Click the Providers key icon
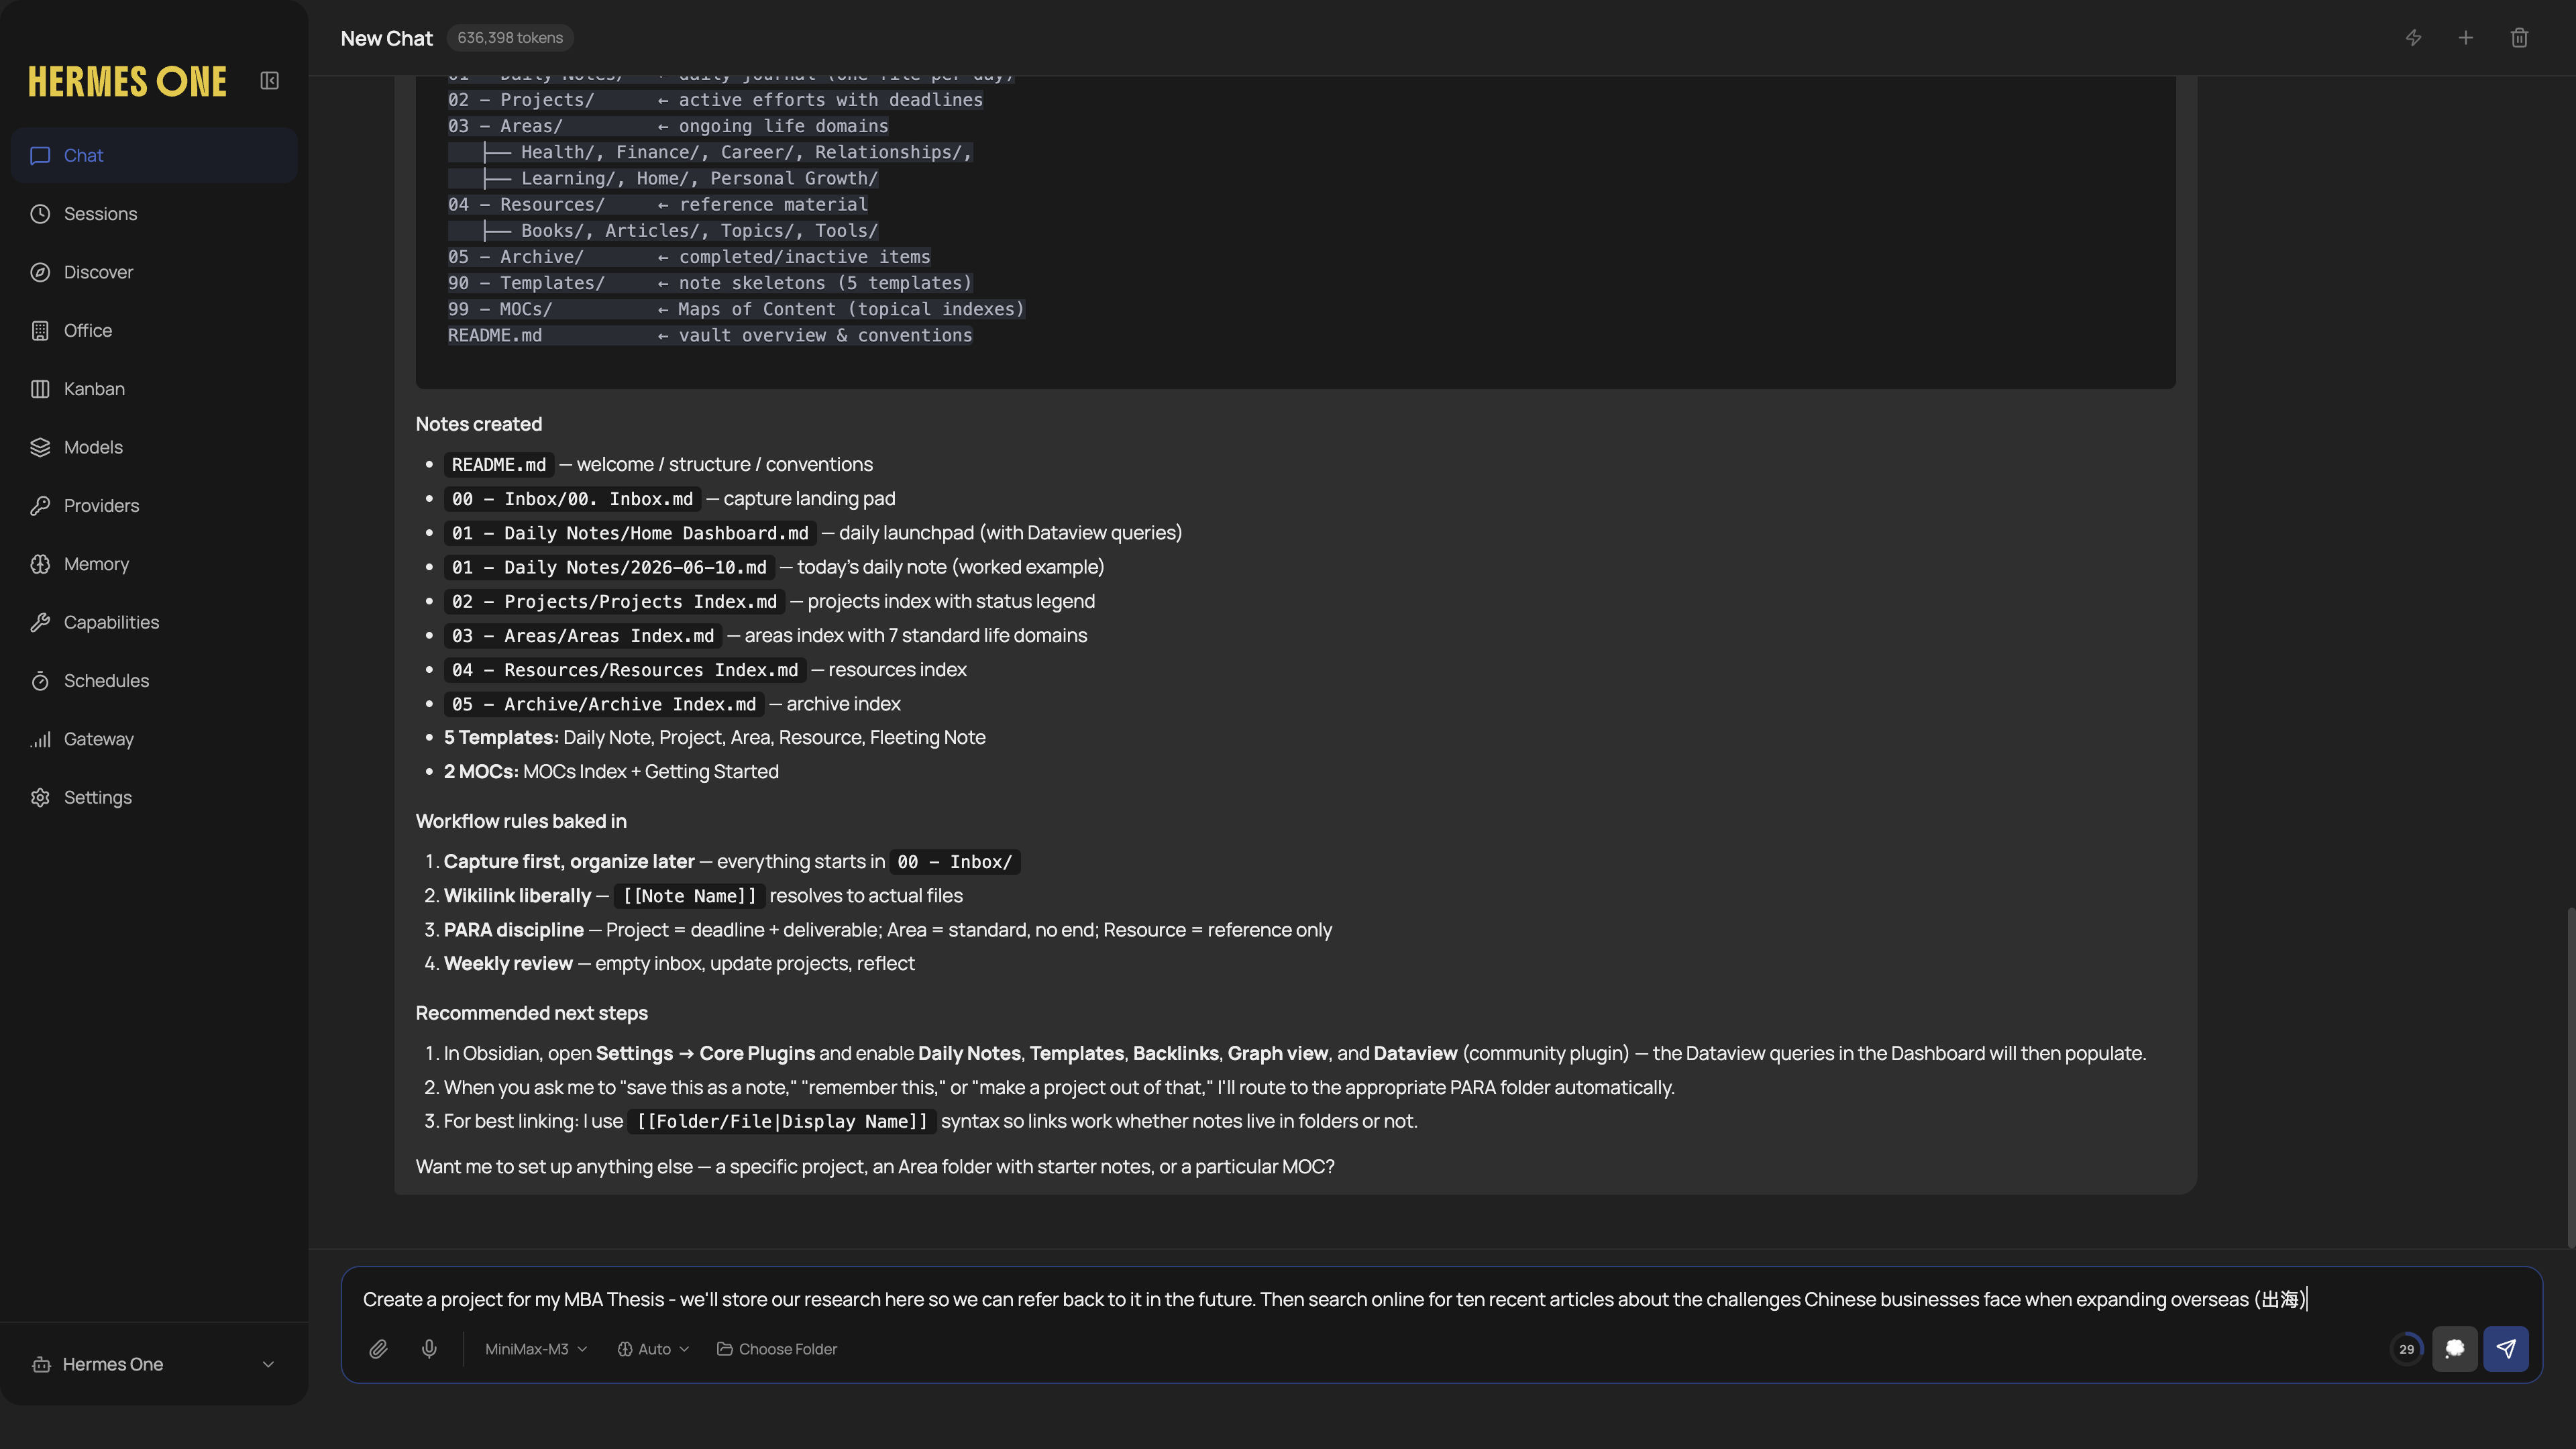This screenshot has width=2576, height=1449. 40,506
